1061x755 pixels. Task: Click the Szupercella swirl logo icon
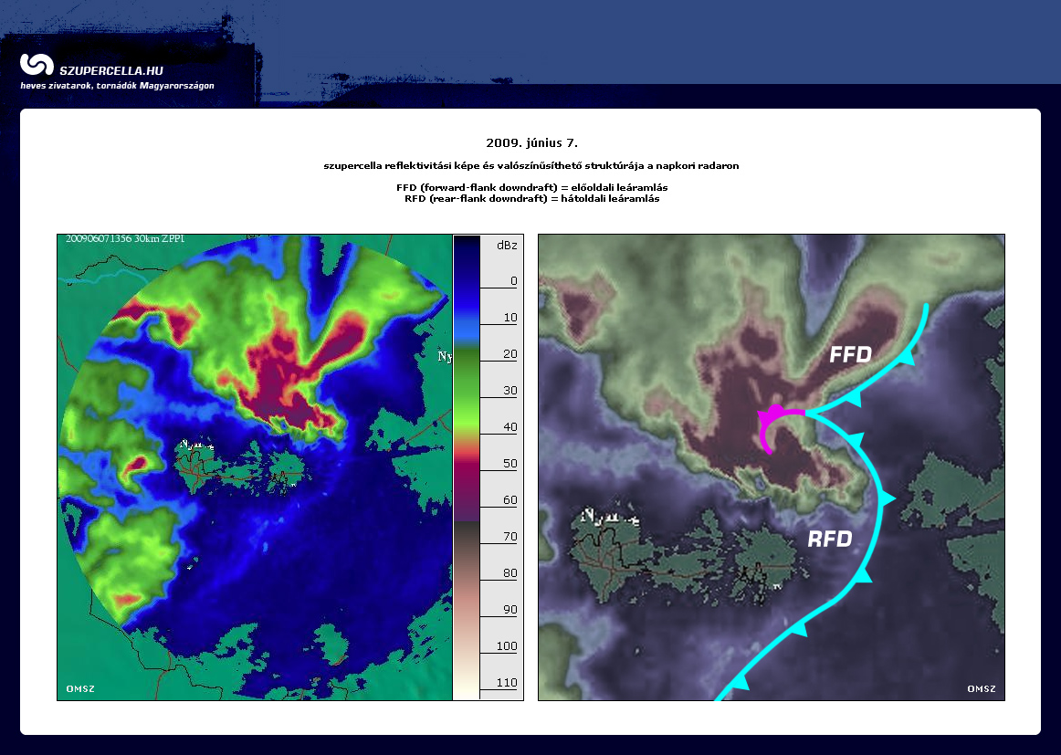point(37,65)
